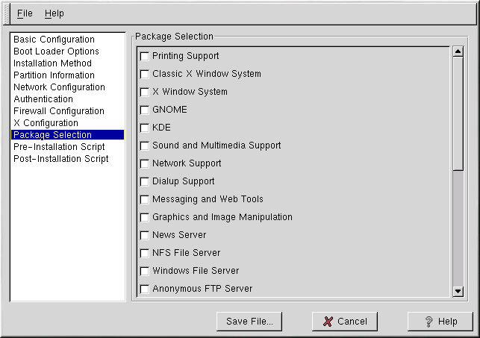Switch to Post-Installation Script section
Viewport: 480px width, 338px height.
coord(60,159)
